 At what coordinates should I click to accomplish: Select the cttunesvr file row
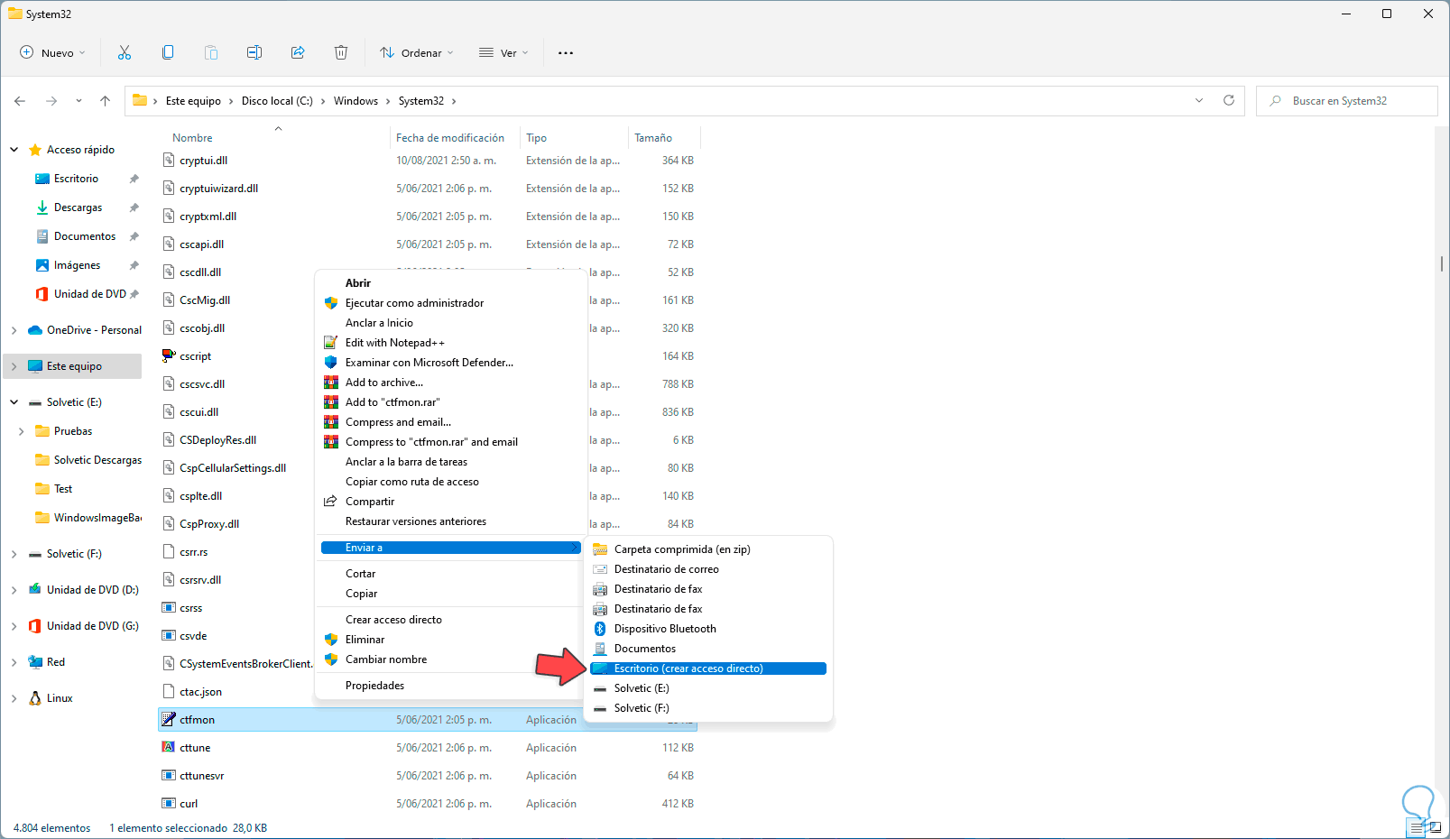(x=428, y=776)
